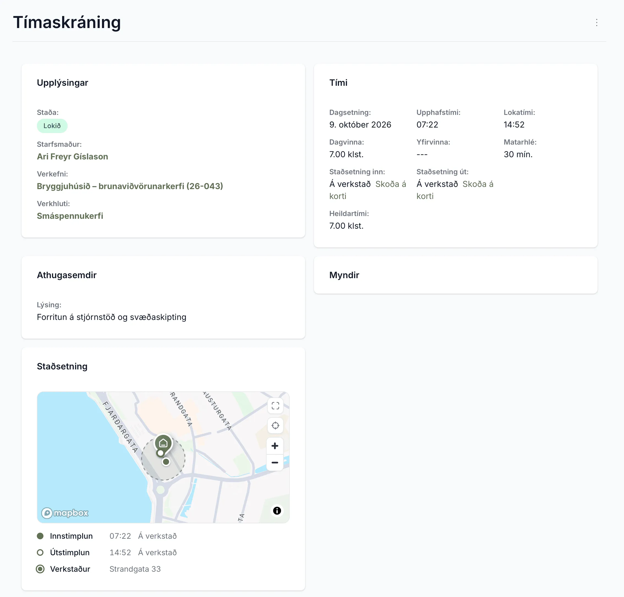Center map on current location

[275, 425]
